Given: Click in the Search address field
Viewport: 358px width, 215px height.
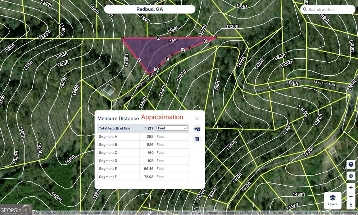Looking at the screenshot, I should [x=328, y=10].
